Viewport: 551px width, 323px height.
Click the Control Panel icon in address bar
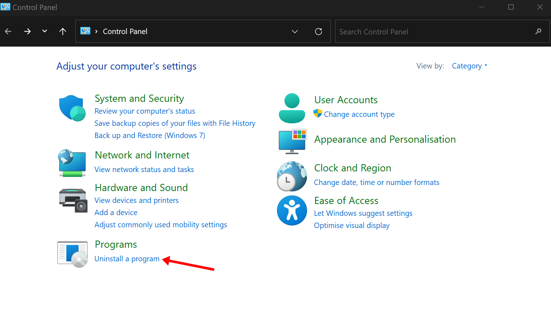[x=85, y=31]
